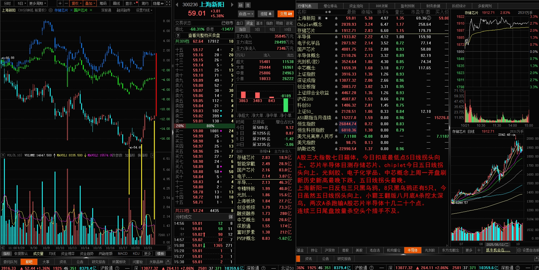
Task: Click the 港 connect badge
Action: [247, 5]
